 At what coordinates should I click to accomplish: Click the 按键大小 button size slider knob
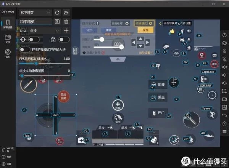click(x=102, y=40)
